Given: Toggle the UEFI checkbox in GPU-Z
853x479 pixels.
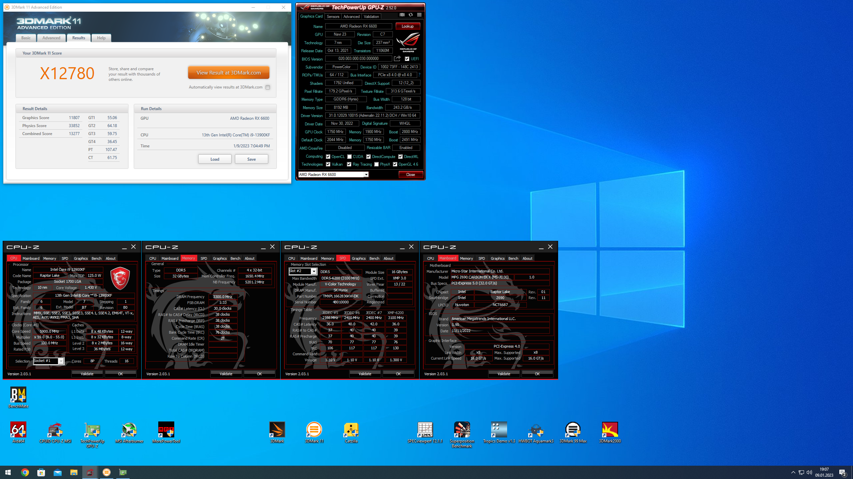Looking at the screenshot, I should [407, 59].
